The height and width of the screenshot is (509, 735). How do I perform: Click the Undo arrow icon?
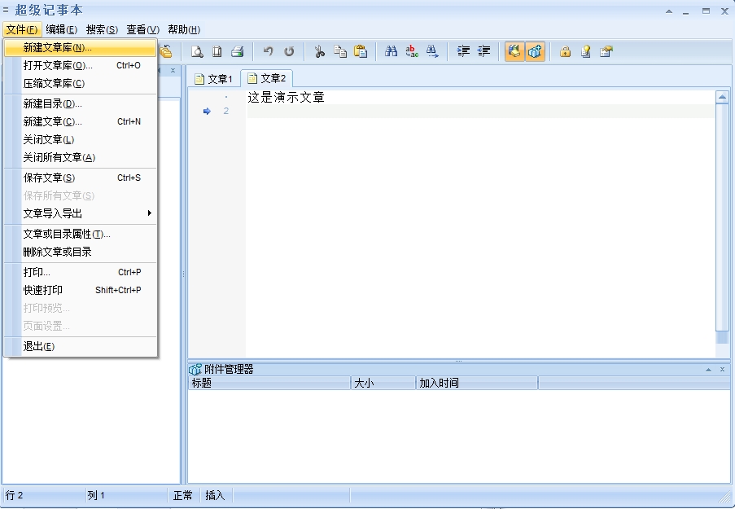tap(268, 51)
